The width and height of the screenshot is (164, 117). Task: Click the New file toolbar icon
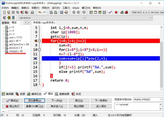click(x=4, y=13)
